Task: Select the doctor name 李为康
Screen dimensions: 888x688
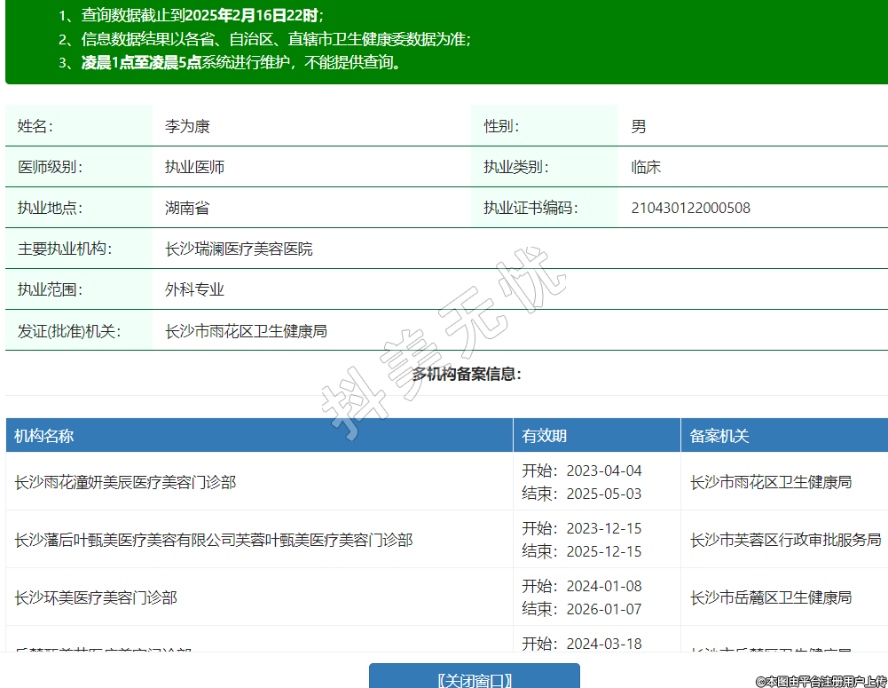Action: pyautogui.click(x=187, y=126)
